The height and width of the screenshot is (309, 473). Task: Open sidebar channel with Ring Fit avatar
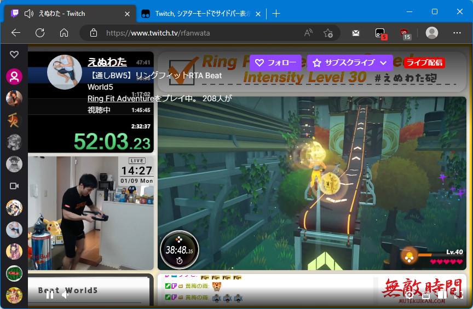tap(14, 230)
